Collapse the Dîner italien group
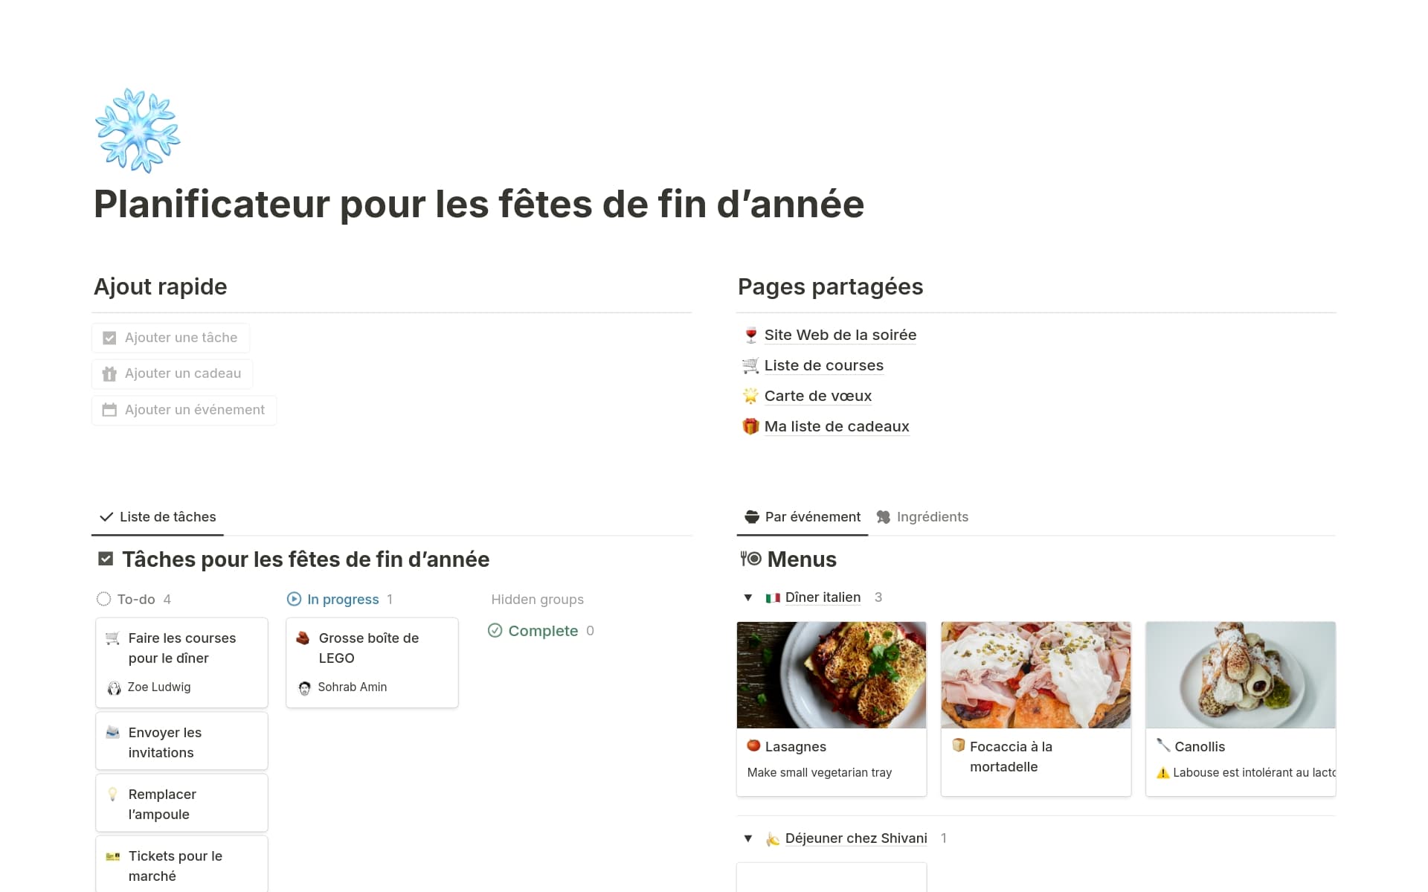Image resolution: width=1428 pixels, height=892 pixels. 748,597
